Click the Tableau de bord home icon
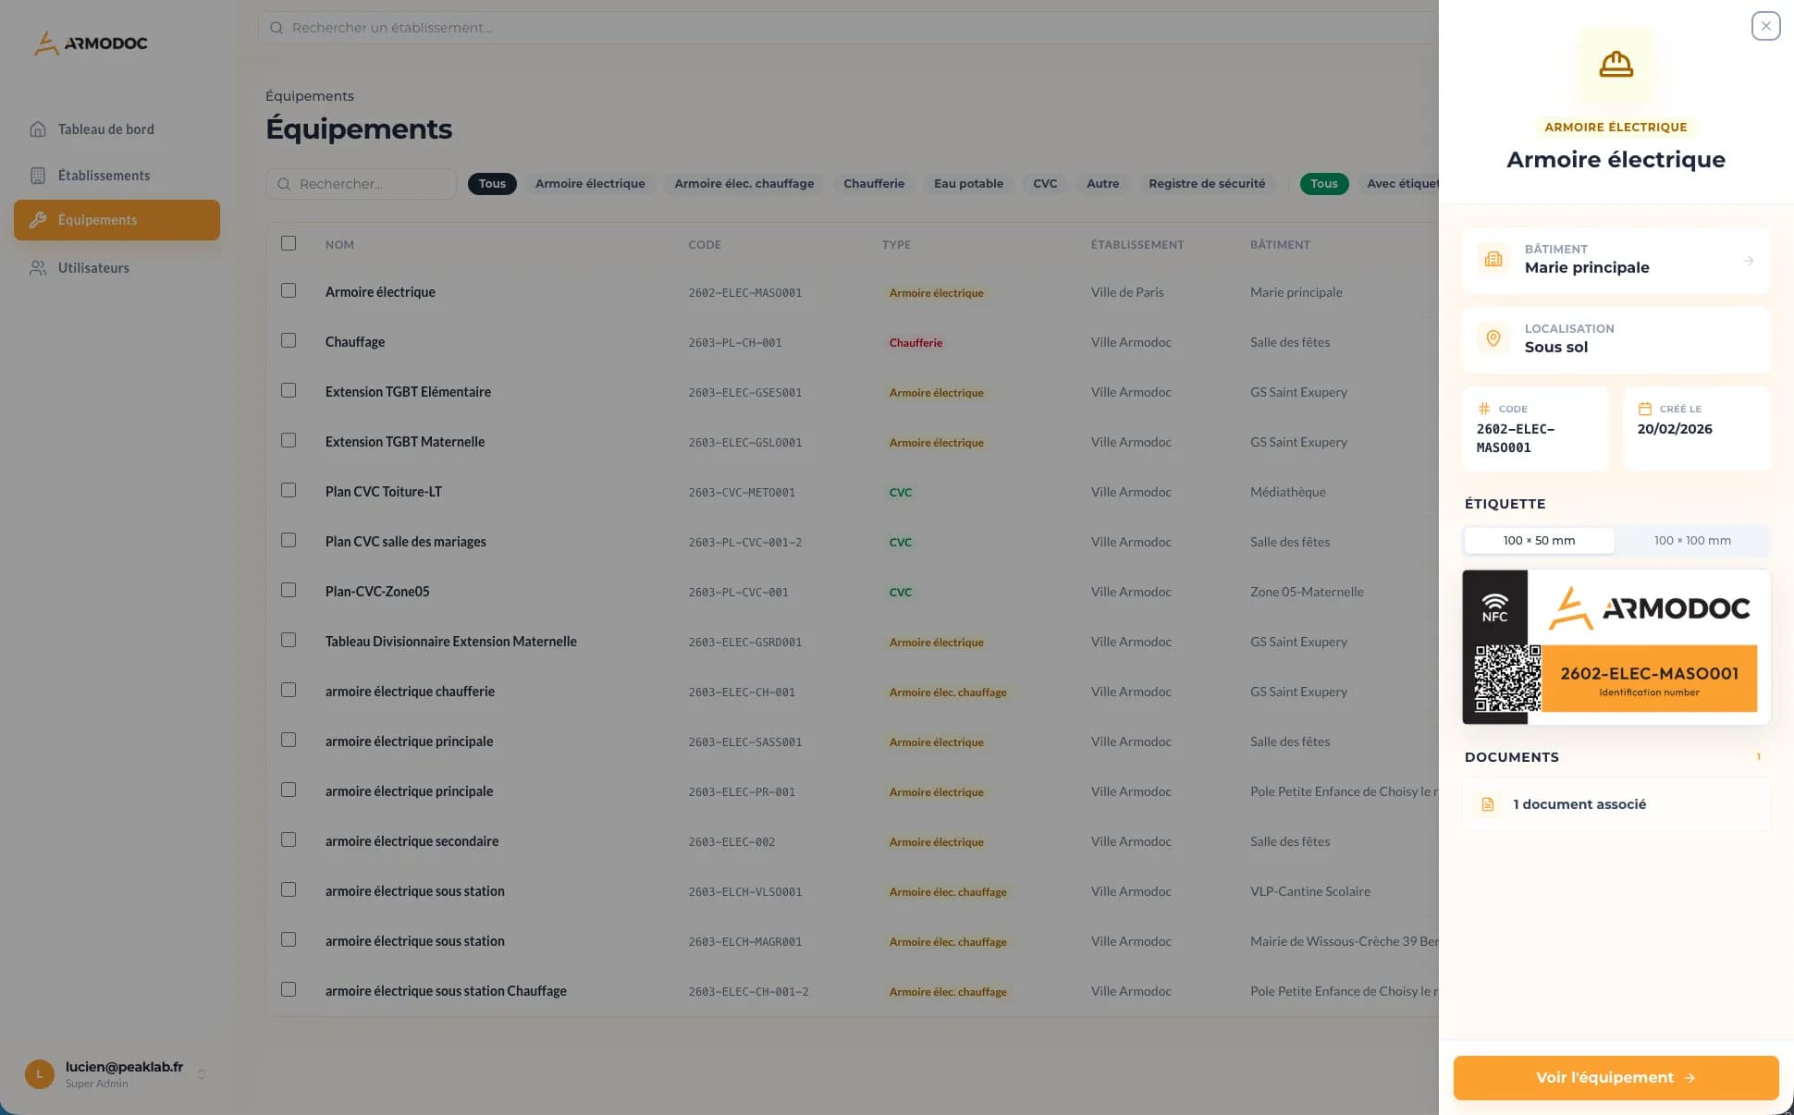Screen dimensions: 1794x1115 pos(38,129)
